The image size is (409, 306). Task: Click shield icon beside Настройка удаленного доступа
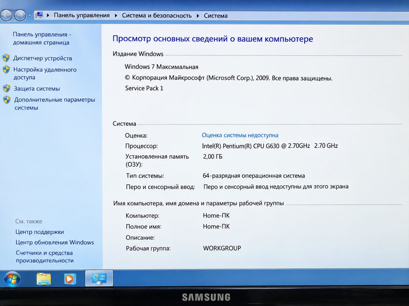point(6,69)
